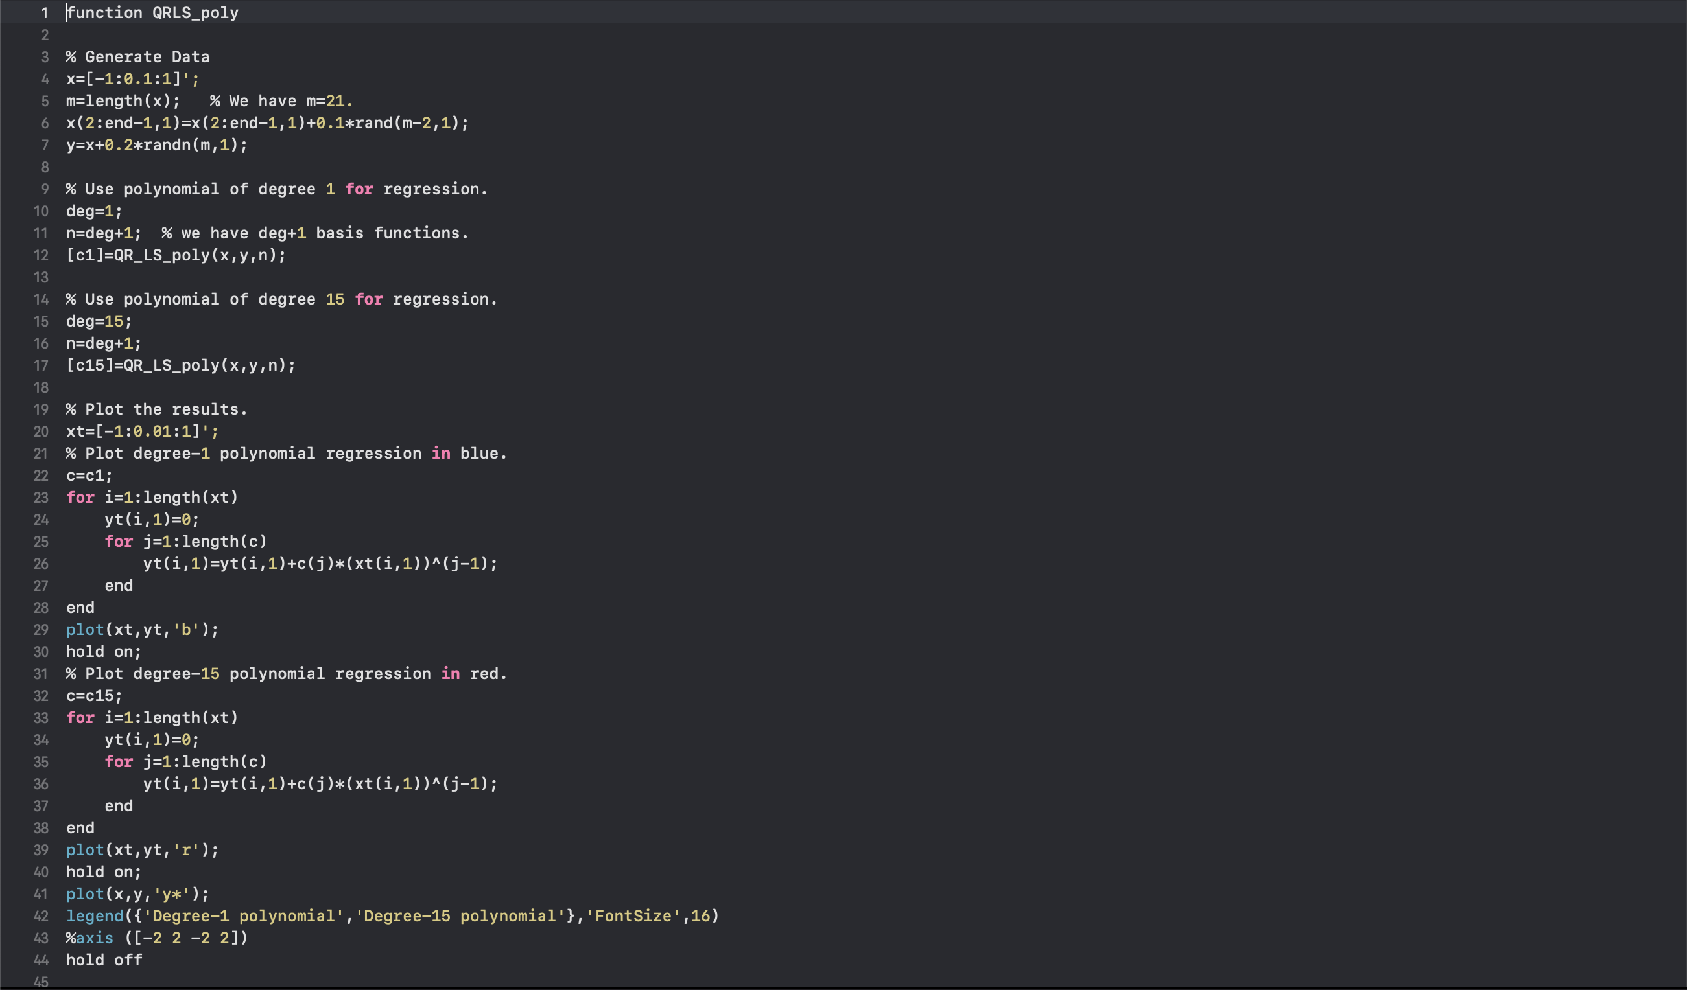This screenshot has height=990, width=1687.
Task: Click the '[c15]=QR_LS_poly(x,y,n);' call
Action: click(x=181, y=366)
